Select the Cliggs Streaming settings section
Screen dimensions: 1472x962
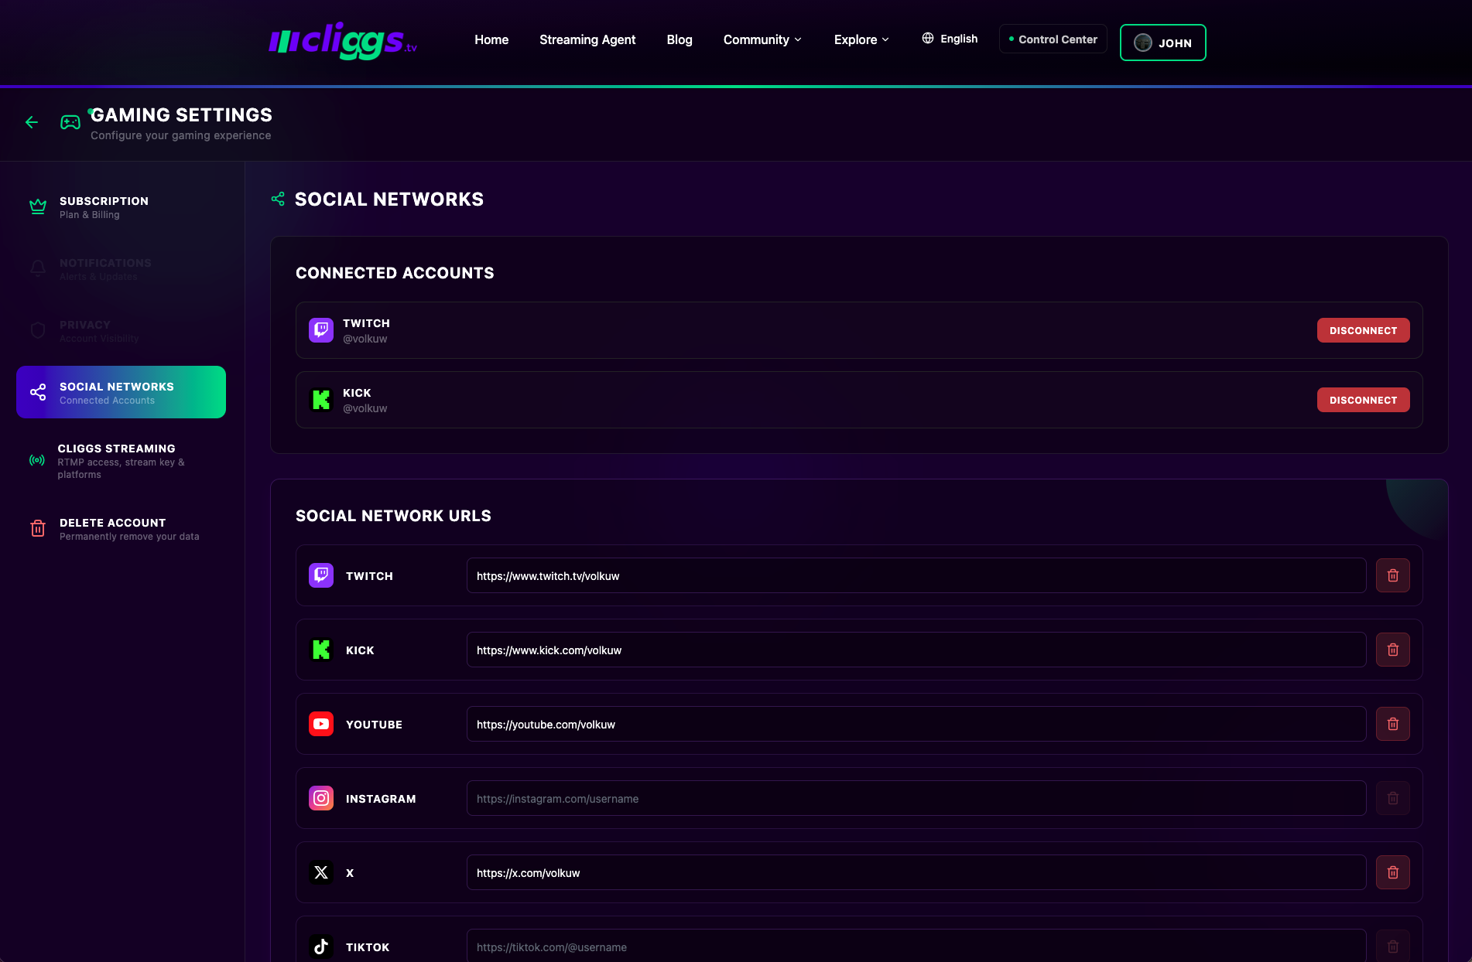click(x=121, y=460)
